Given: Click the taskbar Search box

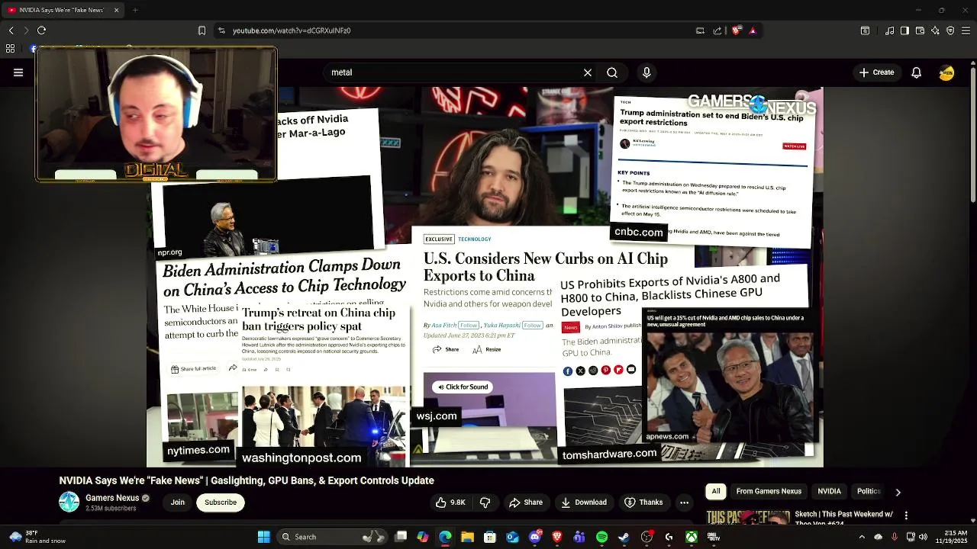Looking at the screenshot, I should [331, 537].
